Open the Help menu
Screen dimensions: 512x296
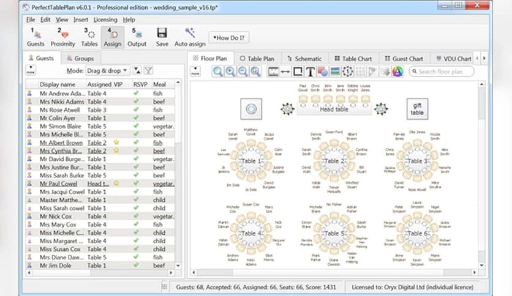(129, 20)
